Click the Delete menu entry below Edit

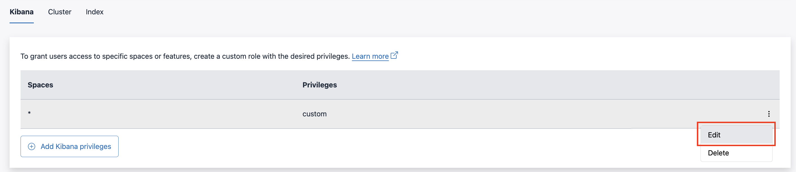coord(718,153)
